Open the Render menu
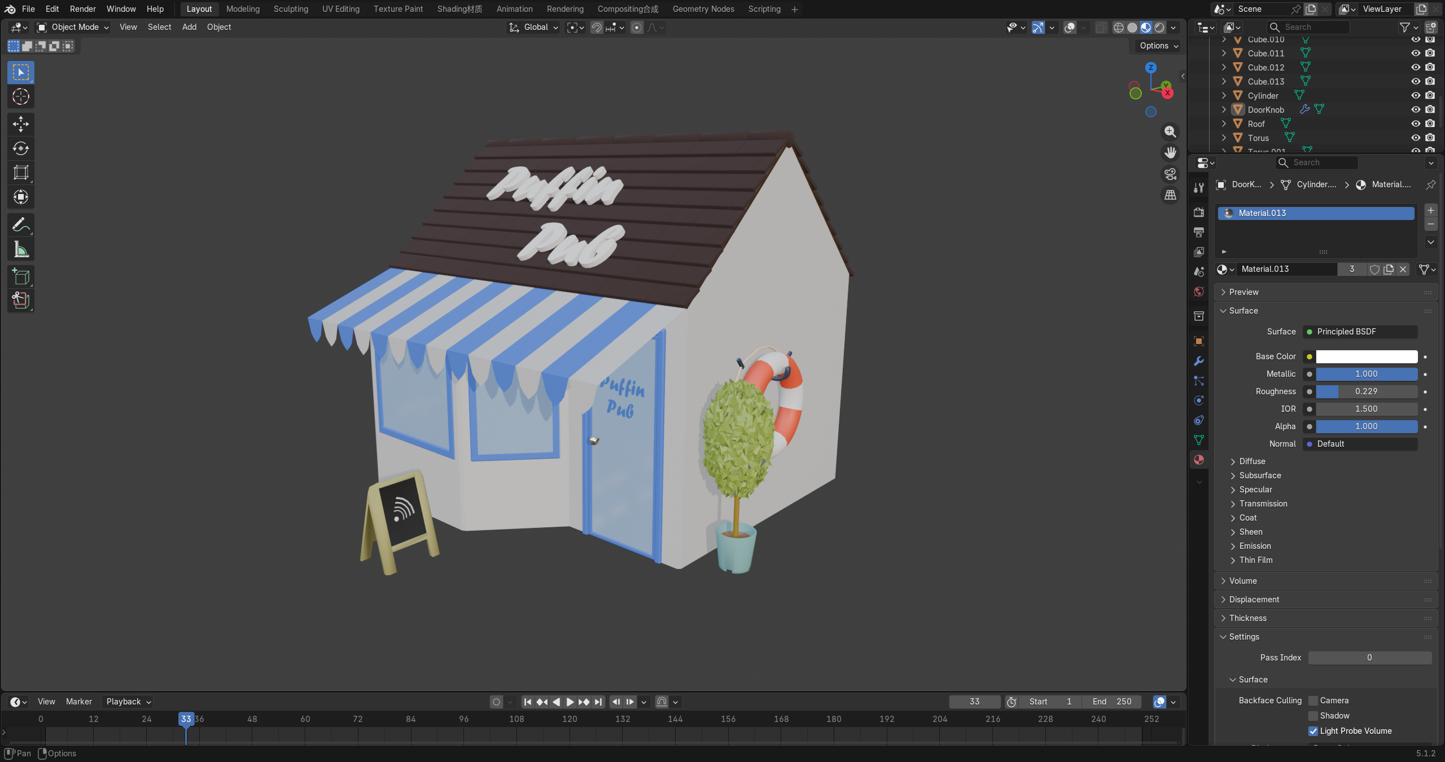This screenshot has height=762, width=1445. [83, 9]
